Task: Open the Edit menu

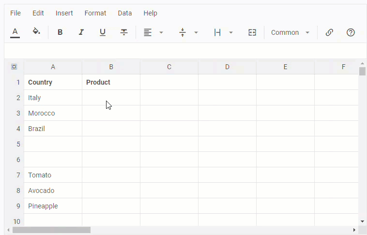Action: (x=38, y=13)
